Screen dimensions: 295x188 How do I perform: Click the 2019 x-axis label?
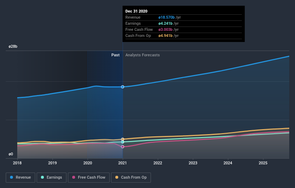coord(52,163)
